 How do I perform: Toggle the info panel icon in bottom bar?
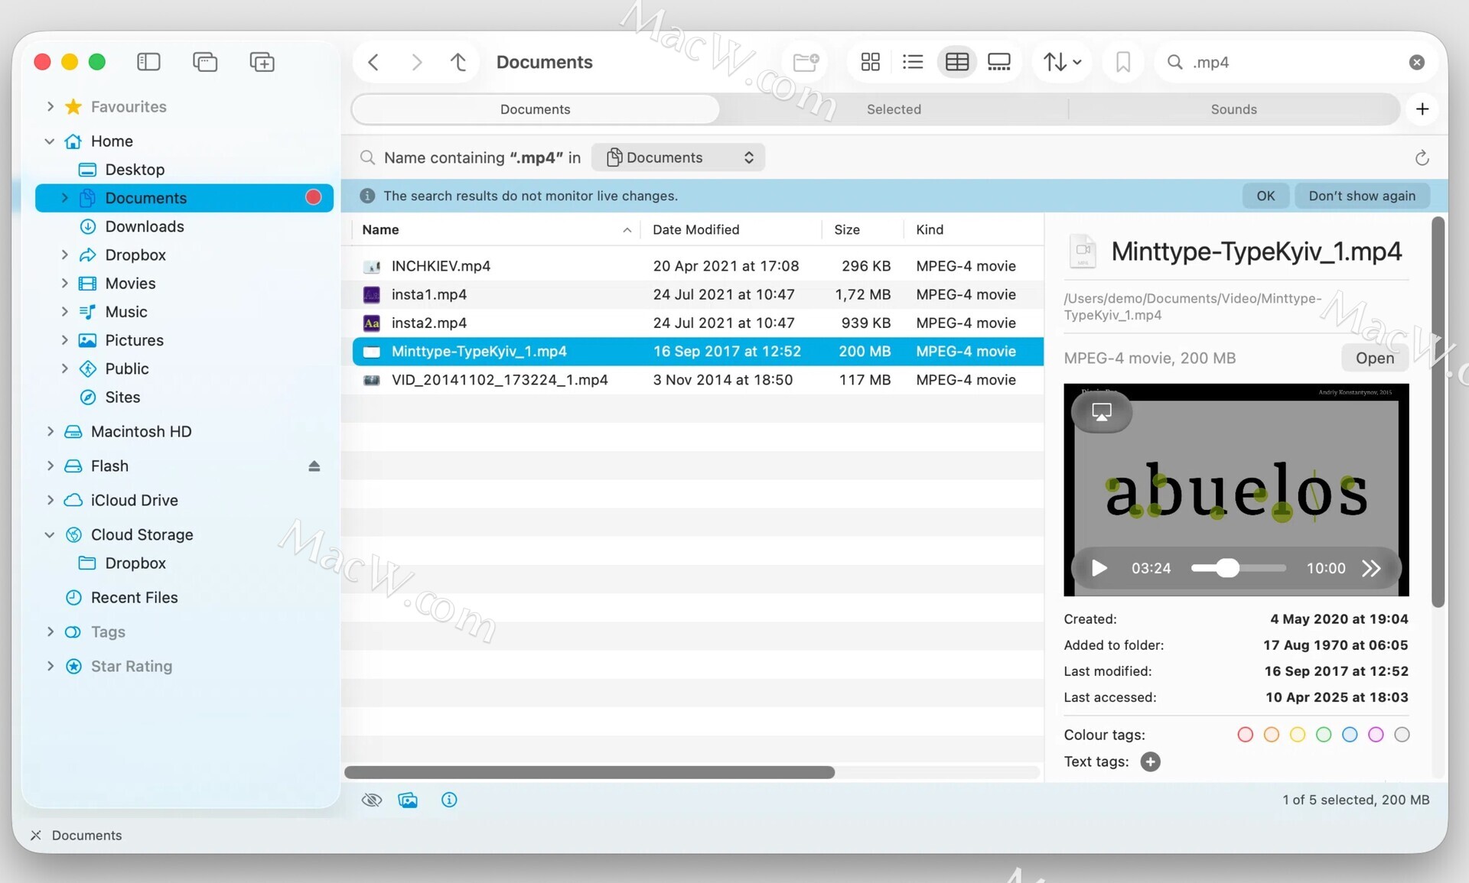(449, 800)
